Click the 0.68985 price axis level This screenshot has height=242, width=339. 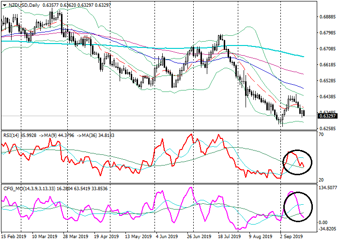coord(327,17)
